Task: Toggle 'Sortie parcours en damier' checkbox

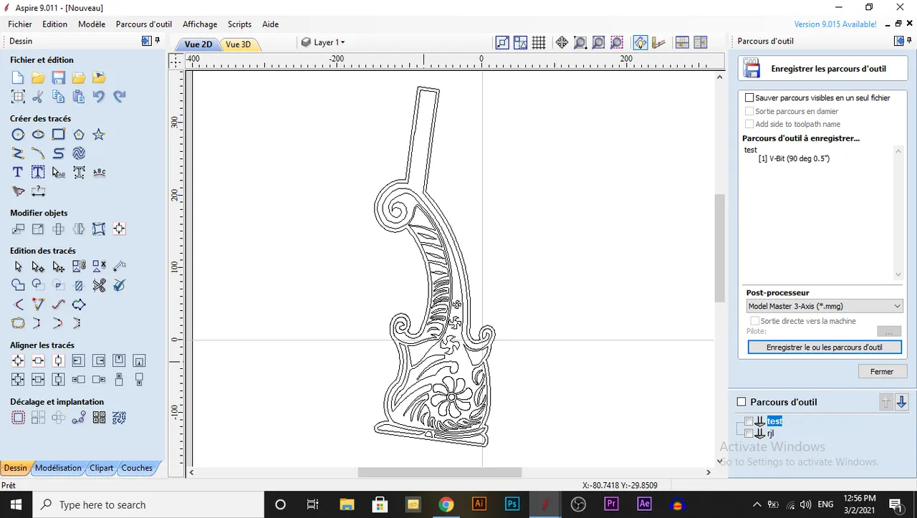Action: [749, 111]
